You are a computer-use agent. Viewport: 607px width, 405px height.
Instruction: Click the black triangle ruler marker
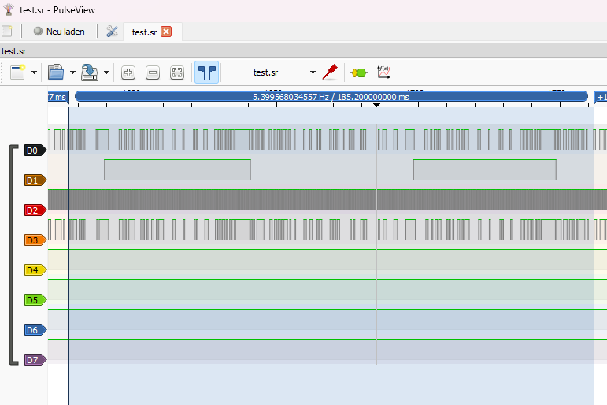(x=376, y=105)
